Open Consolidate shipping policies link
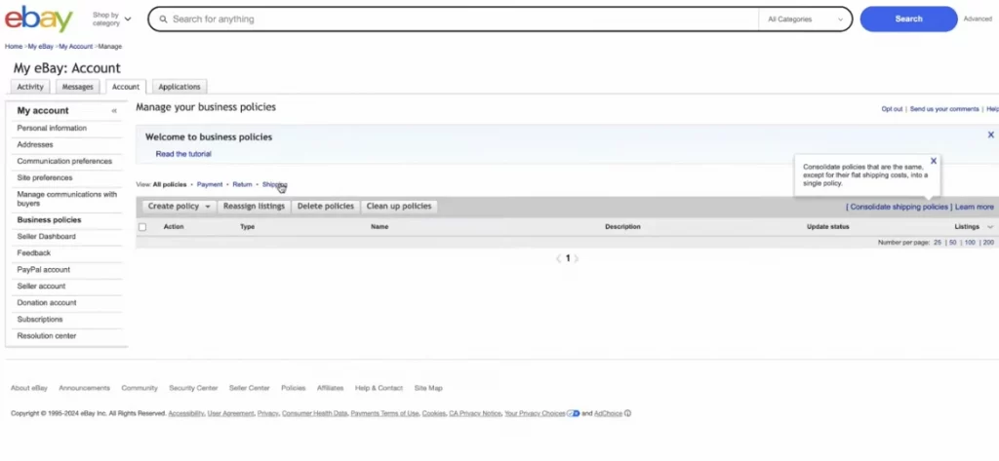This screenshot has width=999, height=461. pos(899,207)
